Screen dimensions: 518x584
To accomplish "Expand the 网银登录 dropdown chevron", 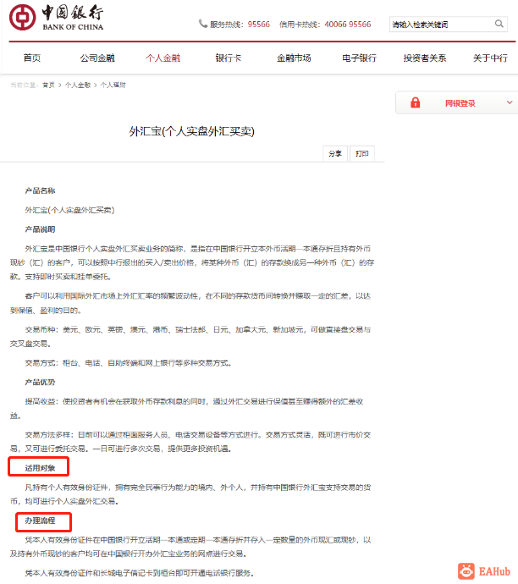I will point(510,102).
